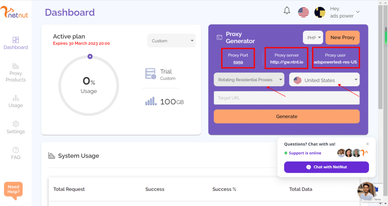Select the proxy user adspowertest-res-US
Viewport: 388px width, 206px height.
pyautogui.click(x=335, y=62)
